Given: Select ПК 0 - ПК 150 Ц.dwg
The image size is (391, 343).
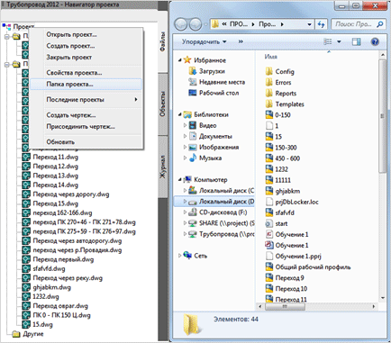Looking at the screenshot, I should (61, 315).
